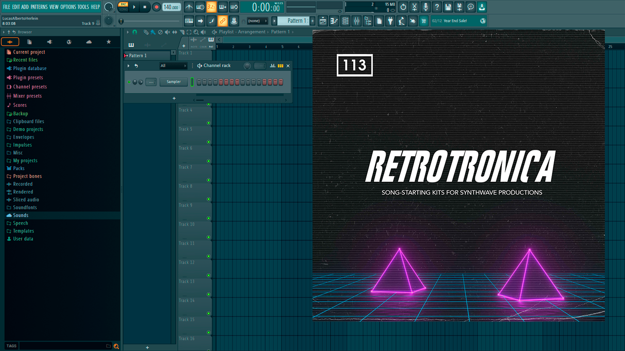
Task: Click the Retrotronica album cover image
Action: point(458,175)
